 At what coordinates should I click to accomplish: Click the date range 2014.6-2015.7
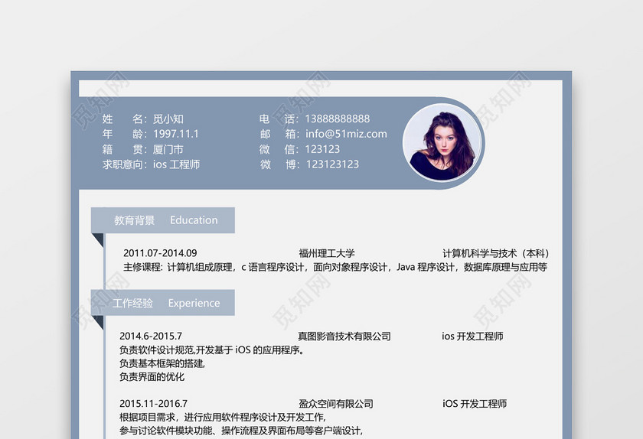pos(151,336)
